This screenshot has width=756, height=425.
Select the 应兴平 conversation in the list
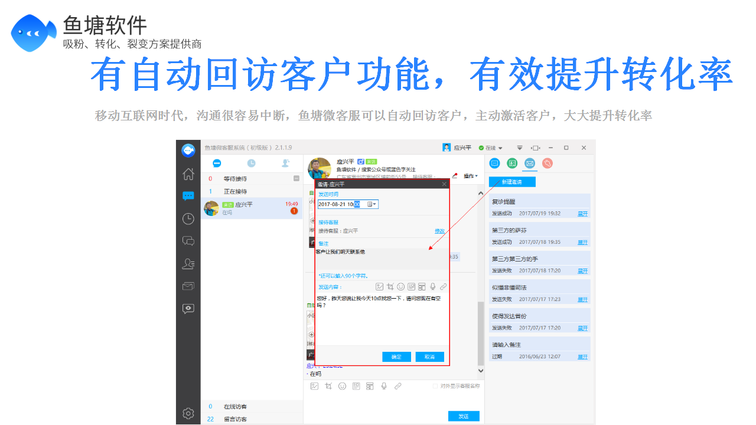(252, 208)
